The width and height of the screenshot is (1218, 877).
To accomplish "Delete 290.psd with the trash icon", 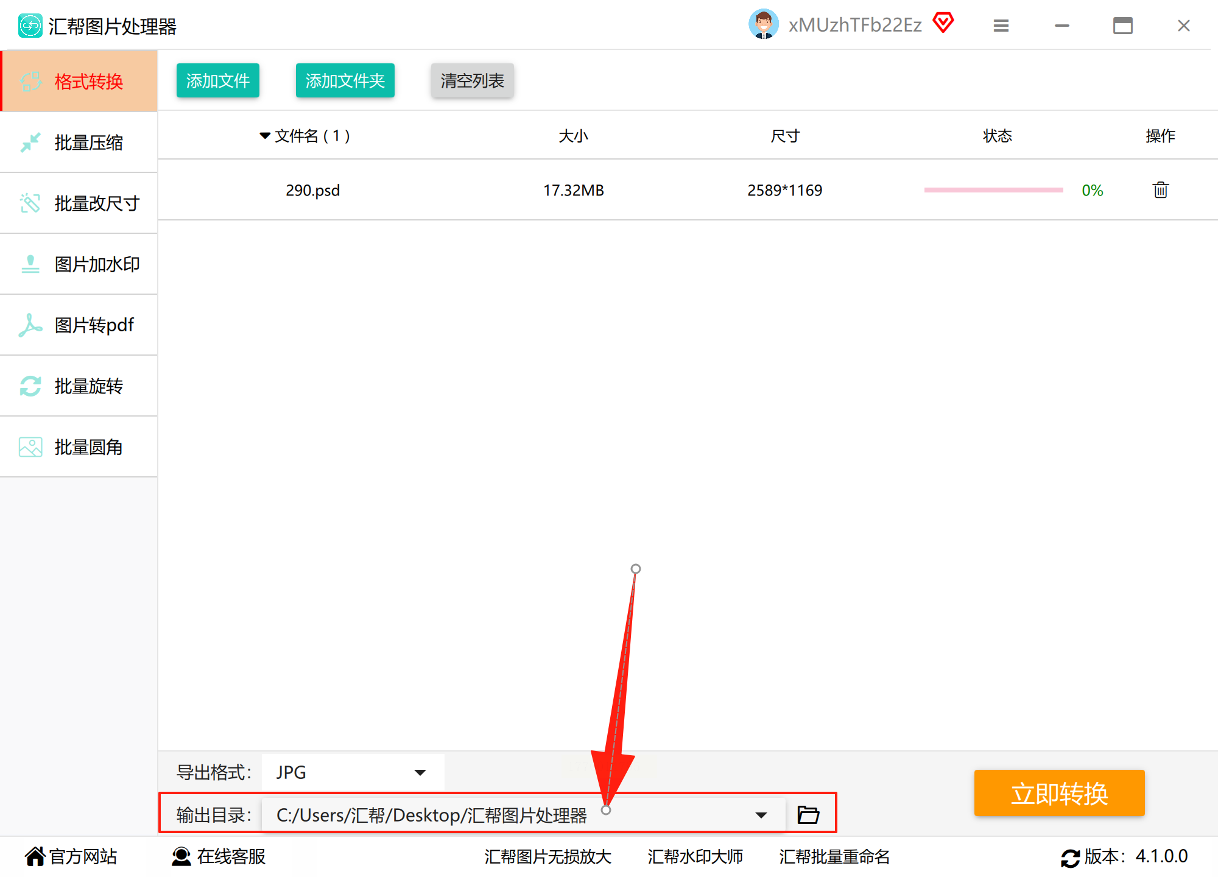I will tap(1160, 190).
